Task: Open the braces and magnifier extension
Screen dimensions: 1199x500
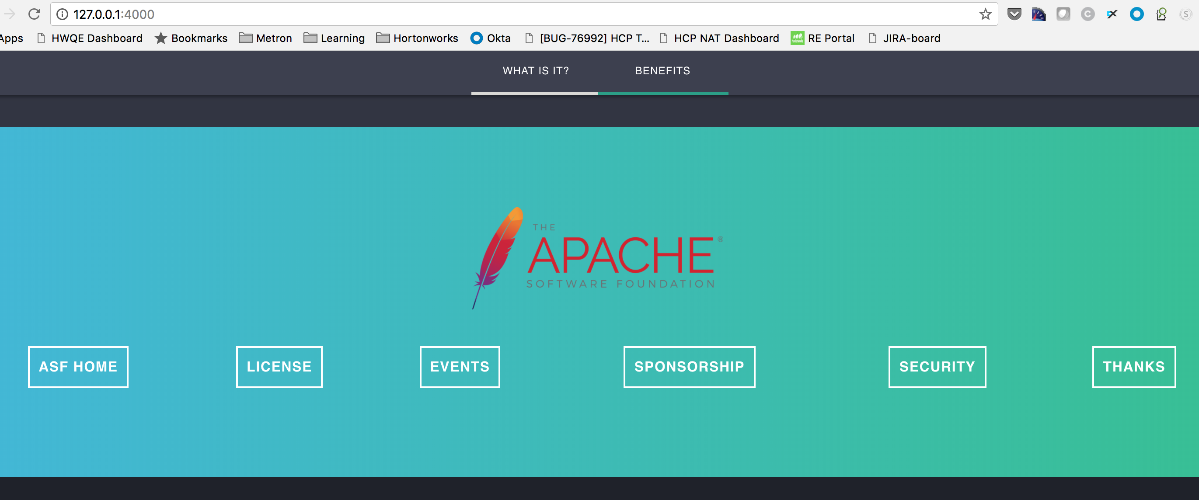Action: coord(1161,14)
